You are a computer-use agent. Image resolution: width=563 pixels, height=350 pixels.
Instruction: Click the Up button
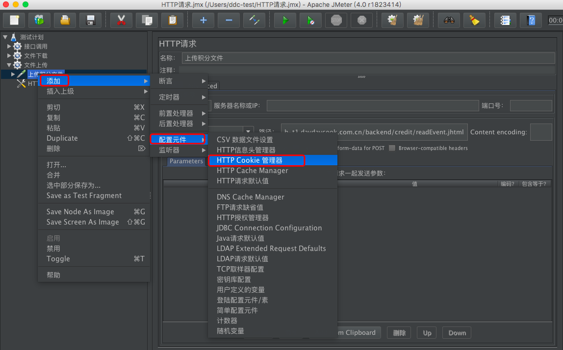(427, 333)
